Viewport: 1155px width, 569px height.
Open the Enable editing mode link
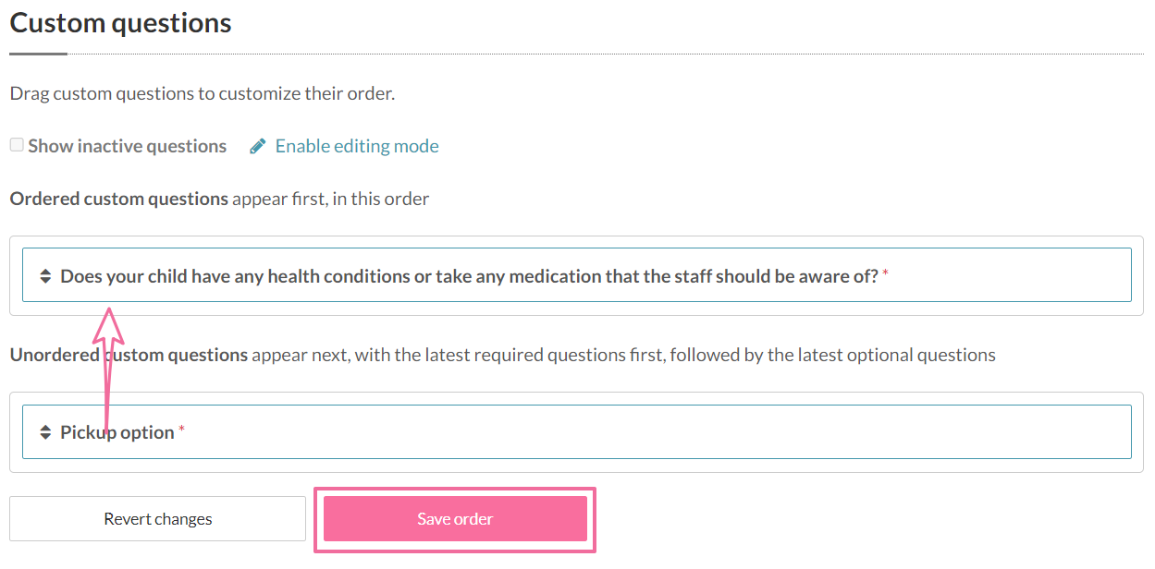(x=357, y=146)
